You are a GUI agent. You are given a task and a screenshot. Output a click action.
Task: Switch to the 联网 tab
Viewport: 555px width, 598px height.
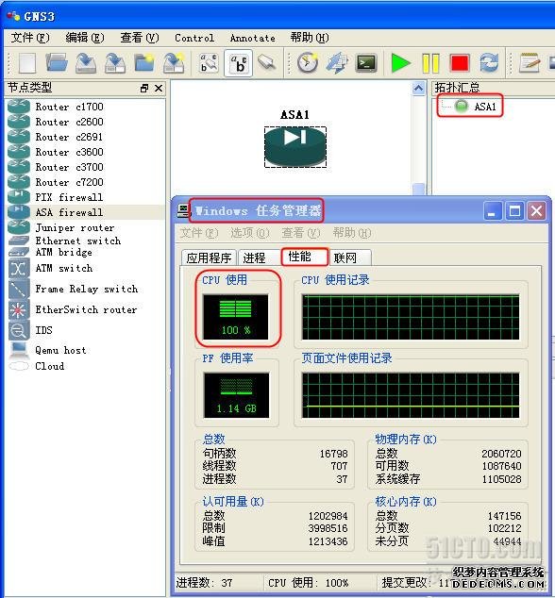345,257
